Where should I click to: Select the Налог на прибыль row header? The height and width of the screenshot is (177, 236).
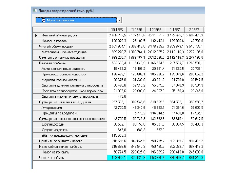point(70,152)
